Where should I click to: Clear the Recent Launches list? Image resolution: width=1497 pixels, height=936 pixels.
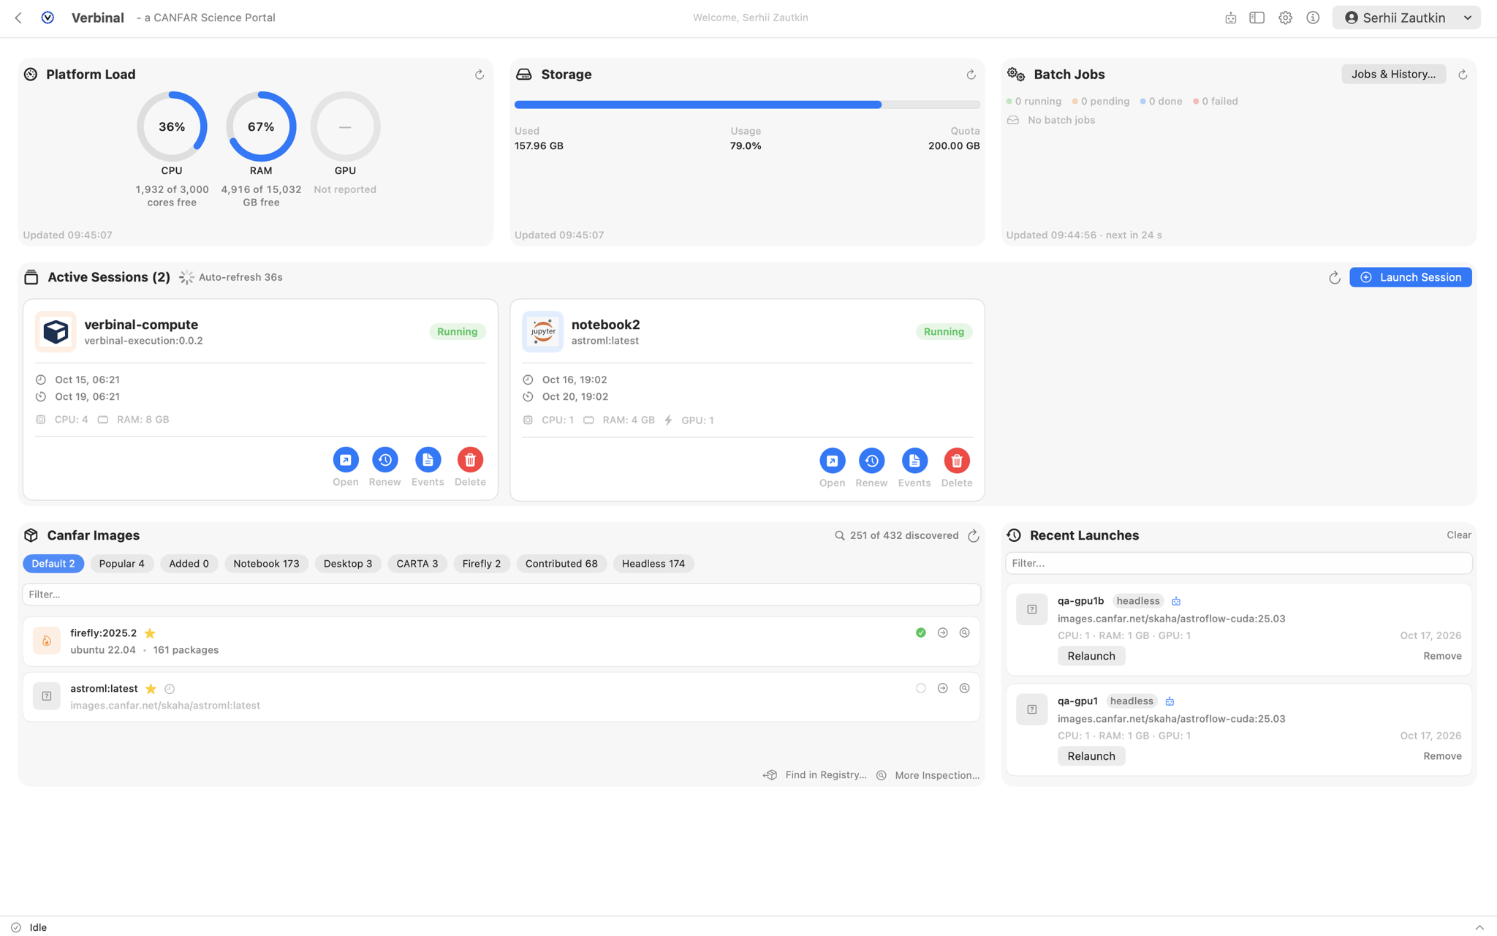(1458, 535)
